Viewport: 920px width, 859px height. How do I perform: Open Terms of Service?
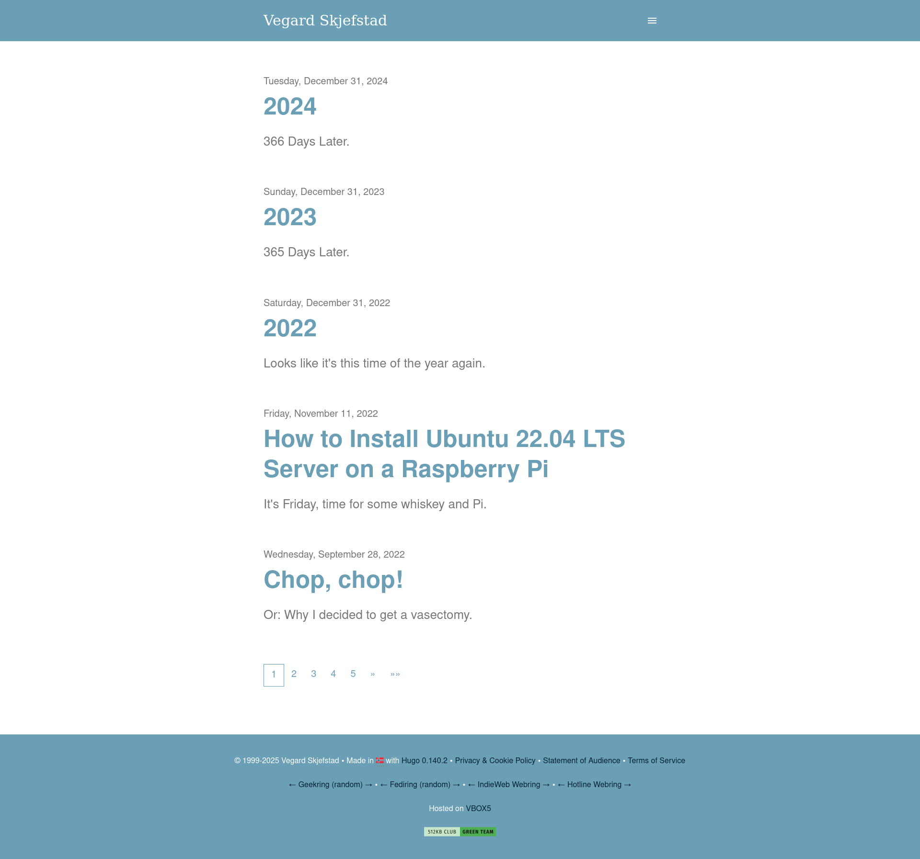(656, 761)
